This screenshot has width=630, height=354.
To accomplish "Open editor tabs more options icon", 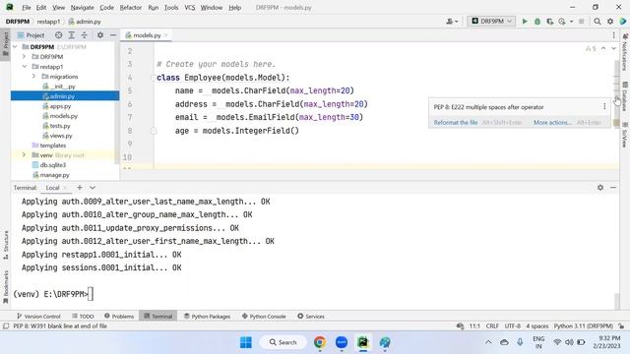I will 613,35.
